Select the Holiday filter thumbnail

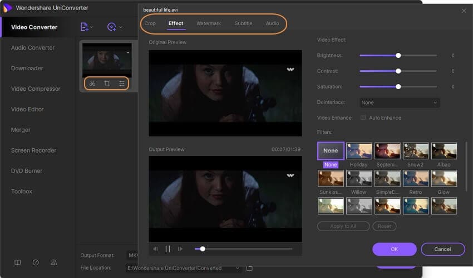tap(359, 150)
